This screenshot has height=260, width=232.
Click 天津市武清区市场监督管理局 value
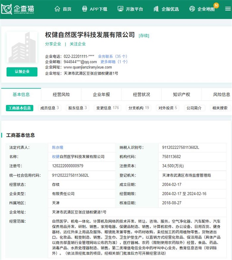(x=187, y=175)
